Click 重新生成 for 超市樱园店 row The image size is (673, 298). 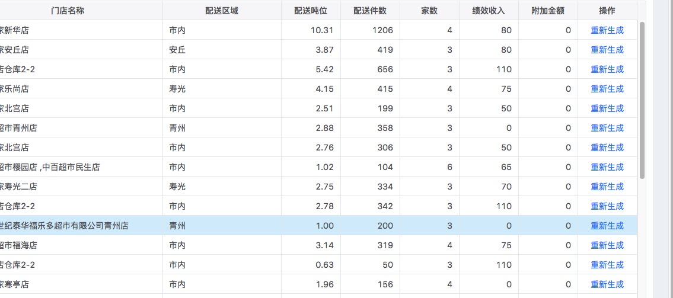[607, 167]
